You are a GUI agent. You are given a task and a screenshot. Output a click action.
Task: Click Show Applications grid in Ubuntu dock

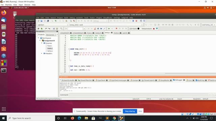pyautogui.click(x=4, y=109)
